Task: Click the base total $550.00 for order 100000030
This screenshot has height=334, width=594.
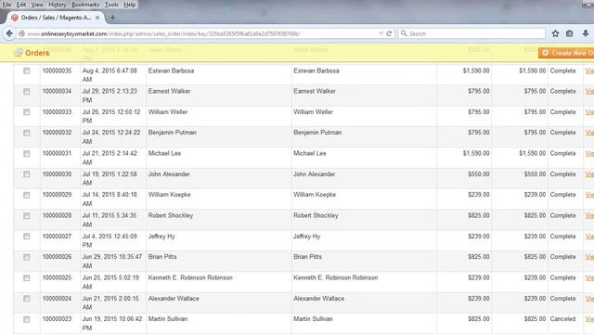Action: click(x=479, y=174)
